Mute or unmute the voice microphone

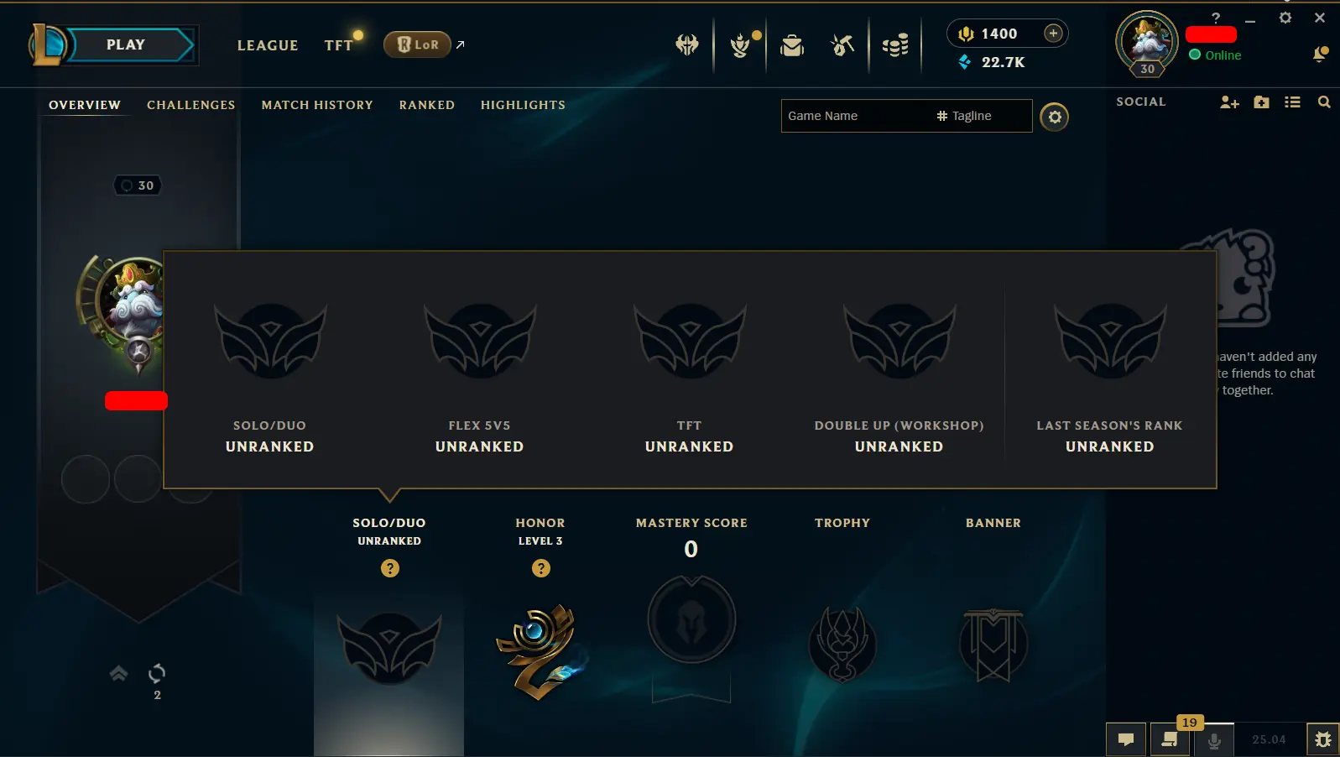[1213, 739]
